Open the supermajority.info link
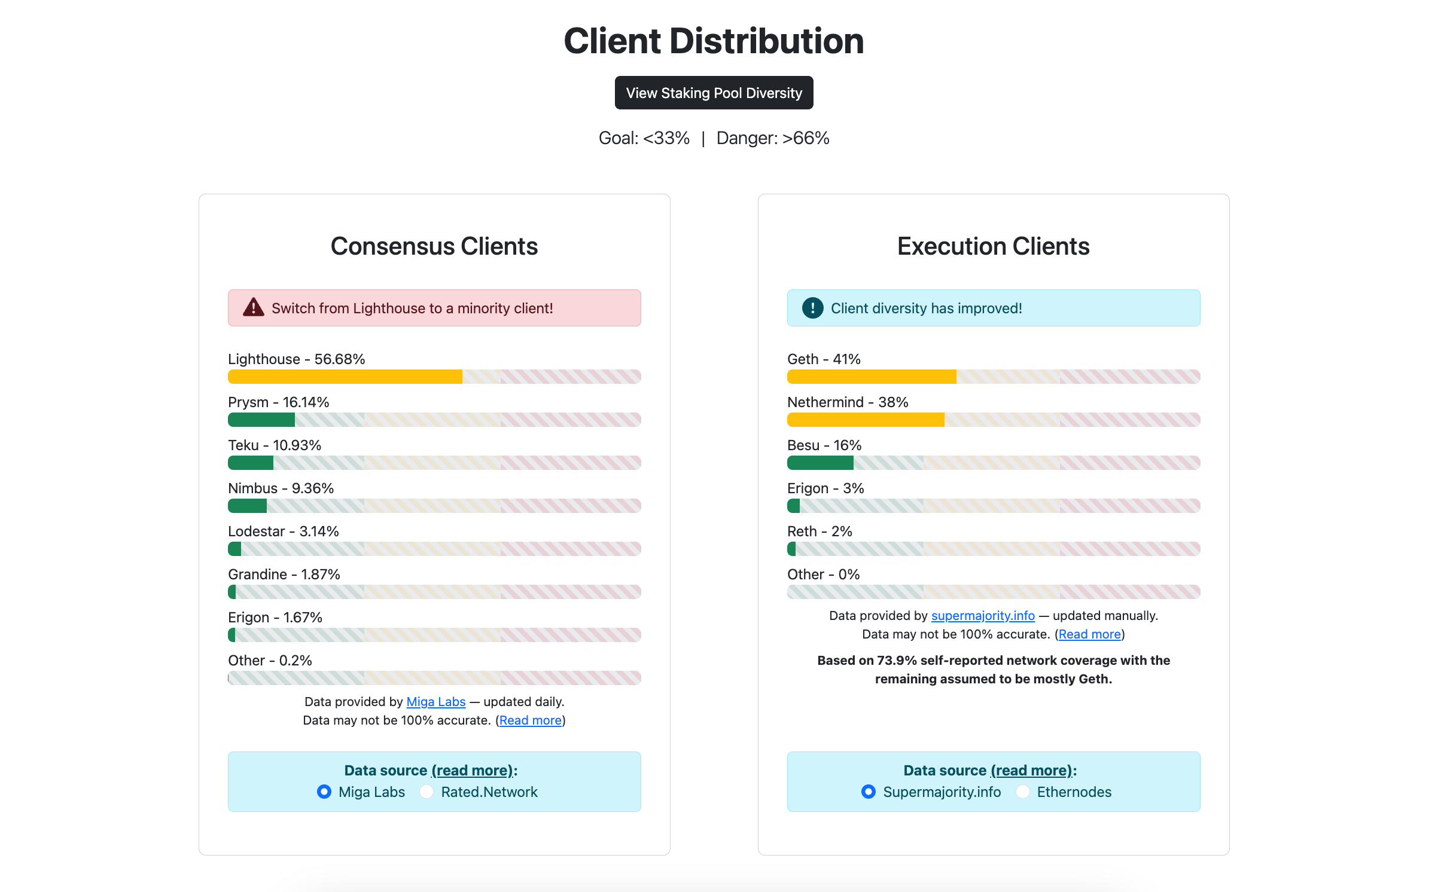The height and width of the screenshot is (892, 1438). (983, 615)
